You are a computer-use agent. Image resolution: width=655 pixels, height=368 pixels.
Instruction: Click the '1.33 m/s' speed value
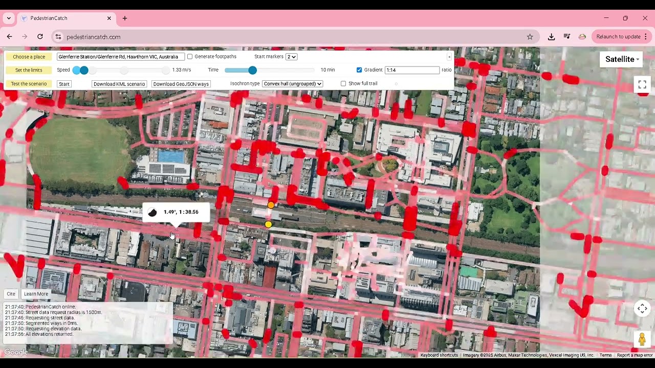[x=182, y=70]
